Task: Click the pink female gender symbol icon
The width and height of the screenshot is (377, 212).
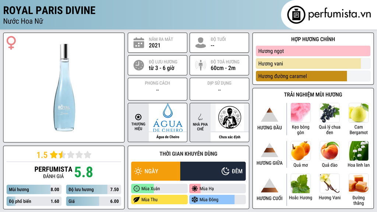Action: (11, 43)
